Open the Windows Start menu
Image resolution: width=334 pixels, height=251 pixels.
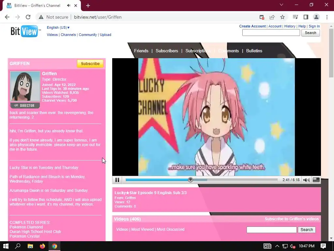pyautogui.click(x=6, y=246)
